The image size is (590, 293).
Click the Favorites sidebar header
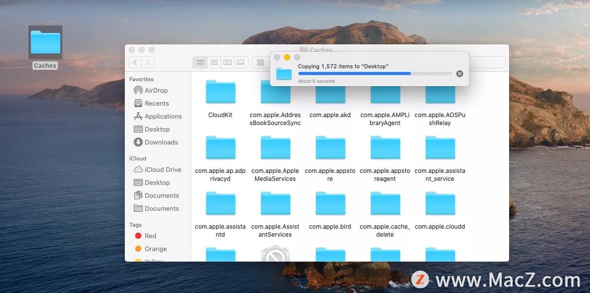click(x=141, y=79)
